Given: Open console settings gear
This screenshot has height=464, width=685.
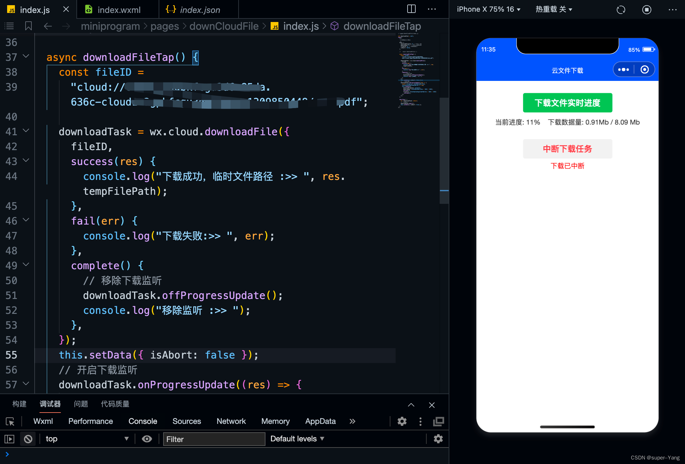Looking at the screenshot, I should point(438,439).
